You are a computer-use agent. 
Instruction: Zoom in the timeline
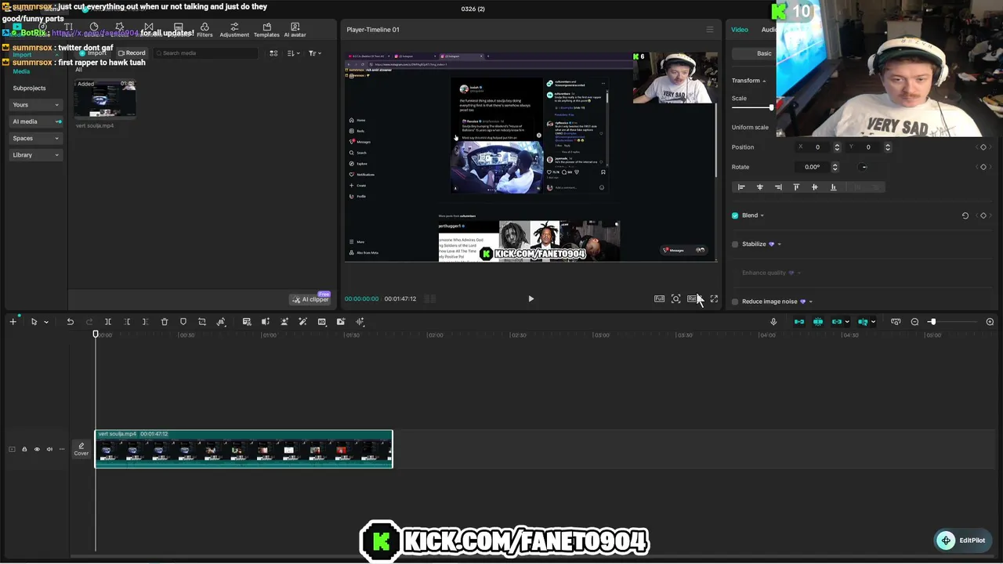pos(990,322)
